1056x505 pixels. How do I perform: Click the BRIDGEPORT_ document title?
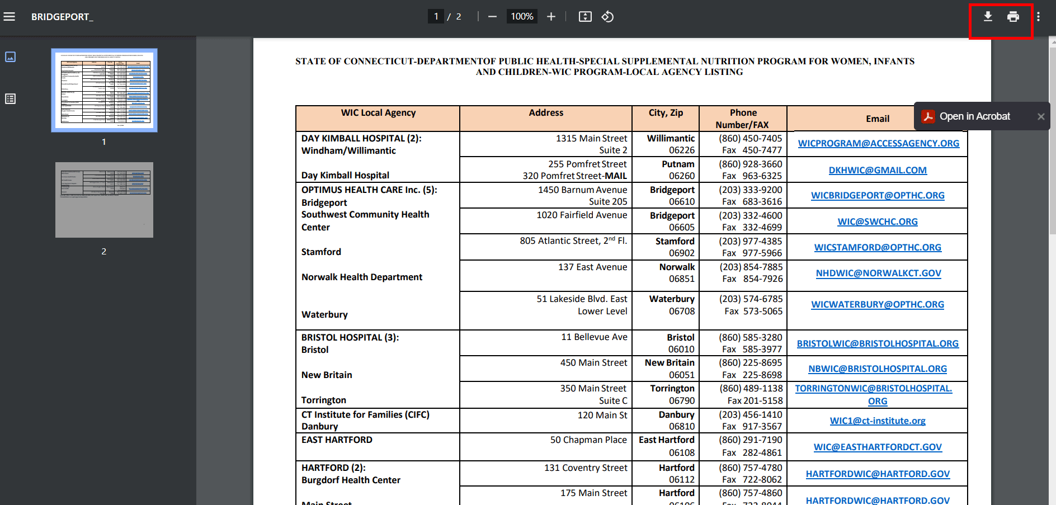click(x=62, y=17)
